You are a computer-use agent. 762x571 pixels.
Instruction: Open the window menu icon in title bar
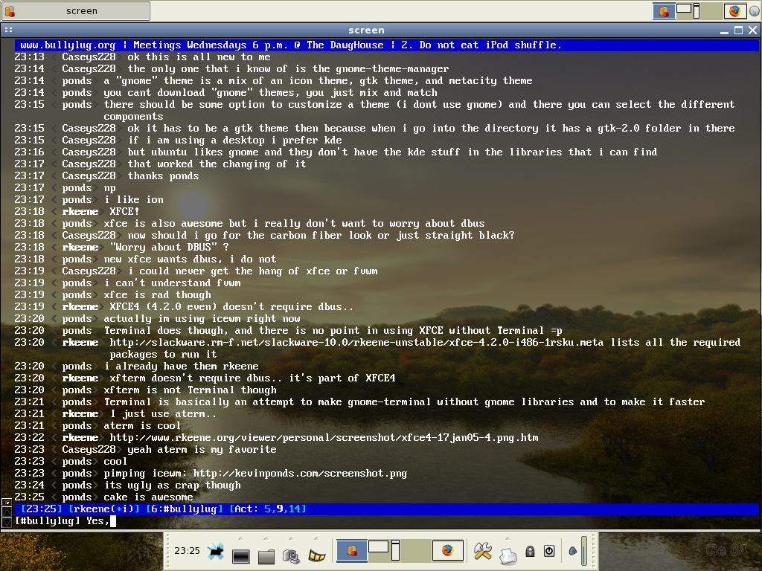pyautogui.click(x=8, y=30)
